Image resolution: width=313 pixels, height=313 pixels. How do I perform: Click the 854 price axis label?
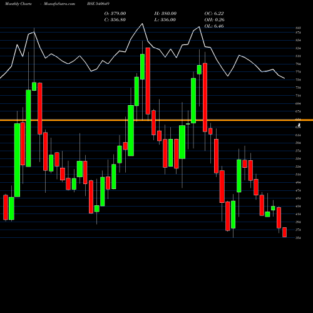tap(298, 40)
